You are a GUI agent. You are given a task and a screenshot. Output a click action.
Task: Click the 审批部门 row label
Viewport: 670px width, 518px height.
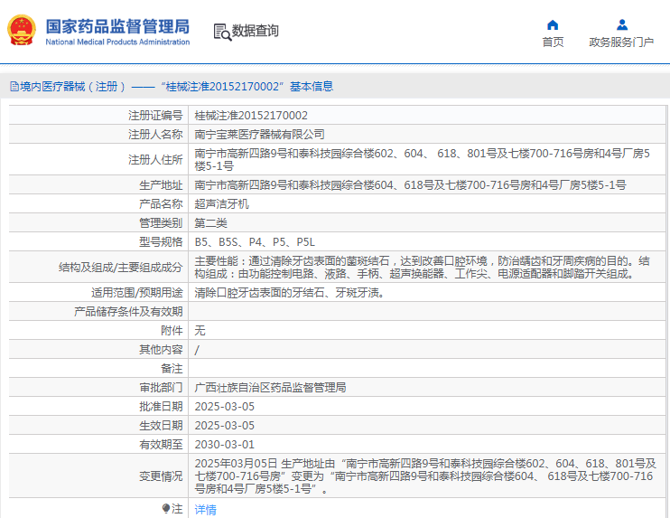click(x=161, y=388)
